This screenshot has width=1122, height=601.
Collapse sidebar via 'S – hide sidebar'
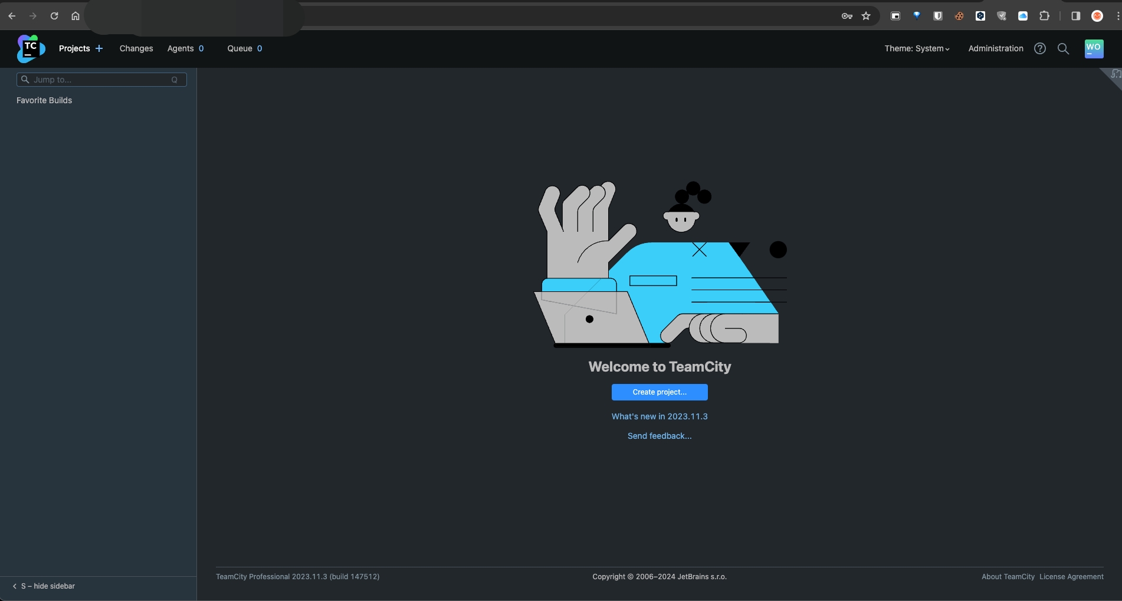(44, 586)
